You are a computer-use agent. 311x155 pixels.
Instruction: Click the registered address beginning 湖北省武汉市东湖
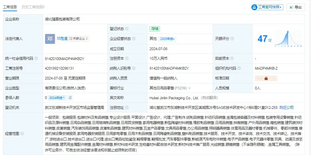213,108
